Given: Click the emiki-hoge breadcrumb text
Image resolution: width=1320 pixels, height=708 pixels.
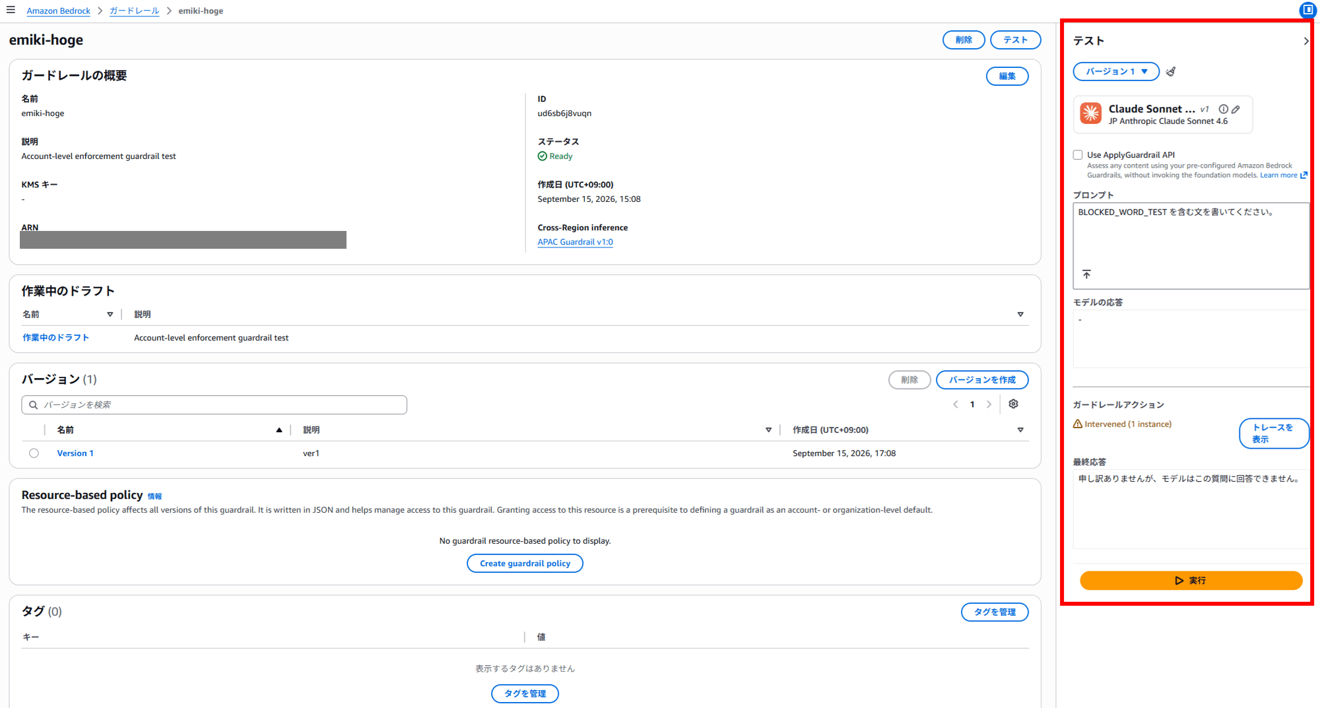Looking at the screenshot, I should tap(201, 11).
